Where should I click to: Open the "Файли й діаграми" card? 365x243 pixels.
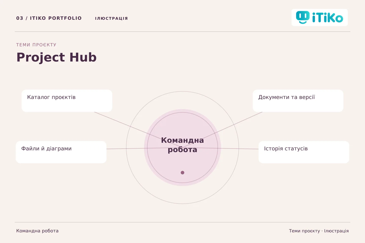pyautogui.click(x=61, y=152)
